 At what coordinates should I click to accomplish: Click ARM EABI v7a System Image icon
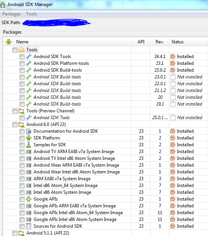click(x=29, y=179)
